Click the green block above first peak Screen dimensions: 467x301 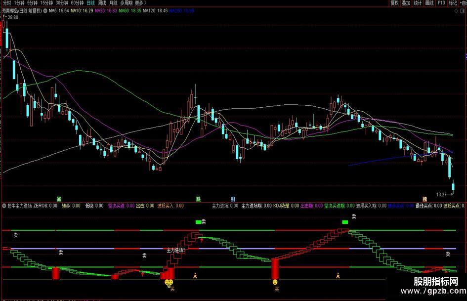198,222
